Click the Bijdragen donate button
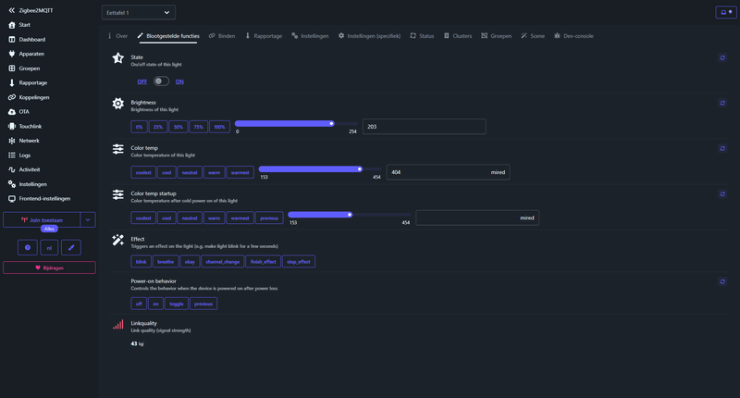Image resolution: width=740 pixels, height=398 pixels. click(49, 267)
